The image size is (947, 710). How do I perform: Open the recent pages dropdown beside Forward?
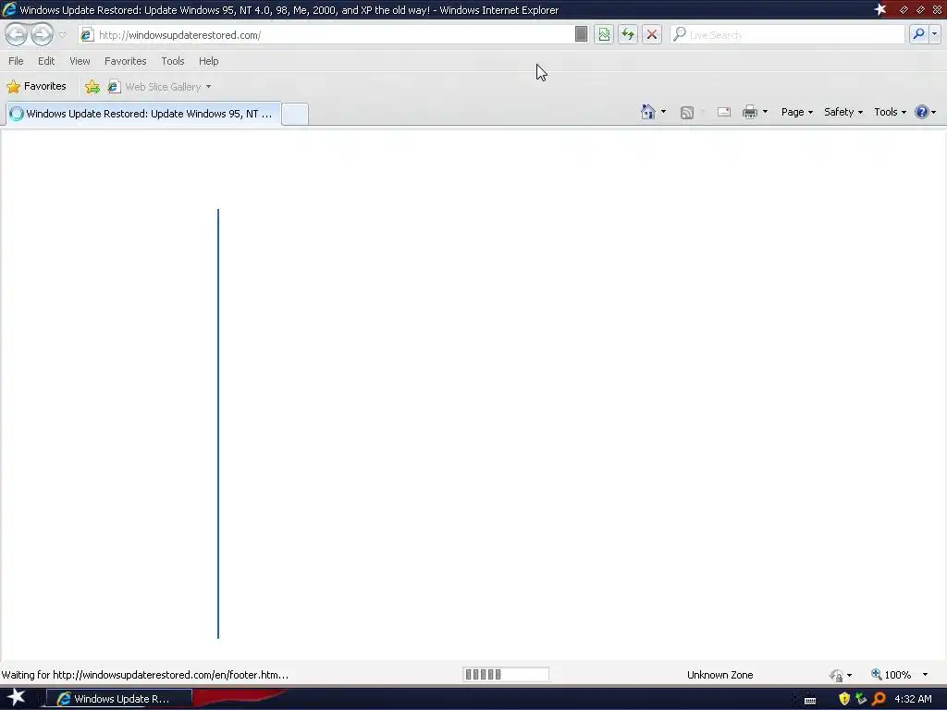point(62,35)
